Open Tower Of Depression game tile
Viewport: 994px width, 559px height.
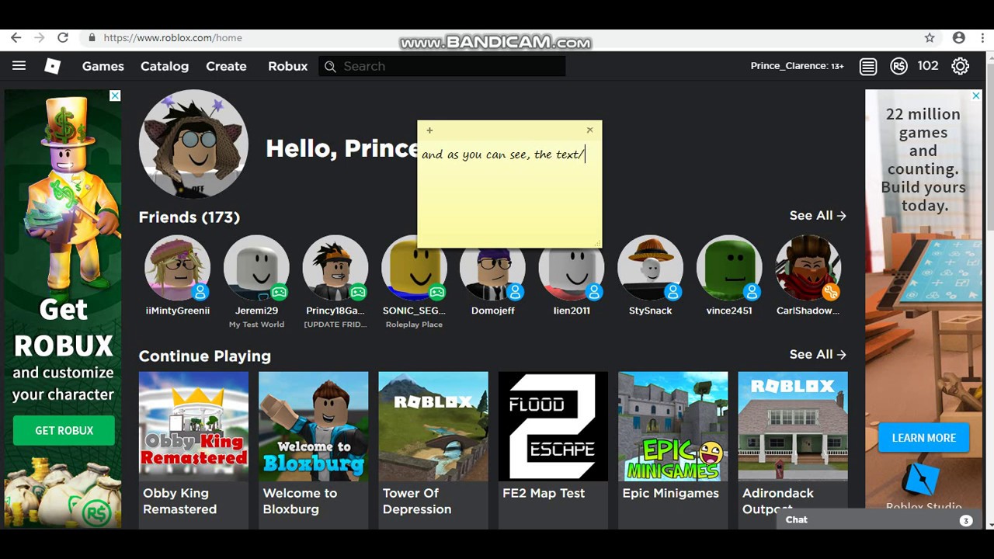[x=433, y=450]
